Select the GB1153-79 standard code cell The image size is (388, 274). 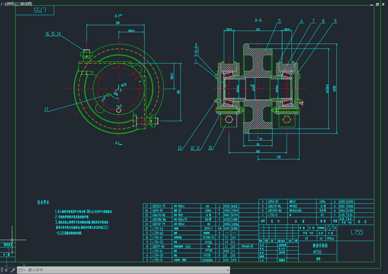coord(159,206)
